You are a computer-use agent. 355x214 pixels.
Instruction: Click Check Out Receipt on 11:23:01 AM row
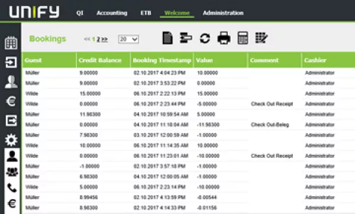tap(272, 156)
